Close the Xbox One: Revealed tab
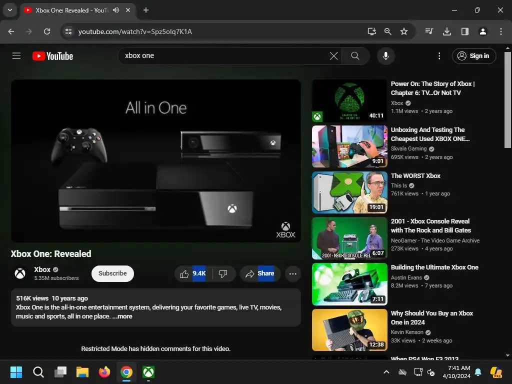 tap(128, 10)
